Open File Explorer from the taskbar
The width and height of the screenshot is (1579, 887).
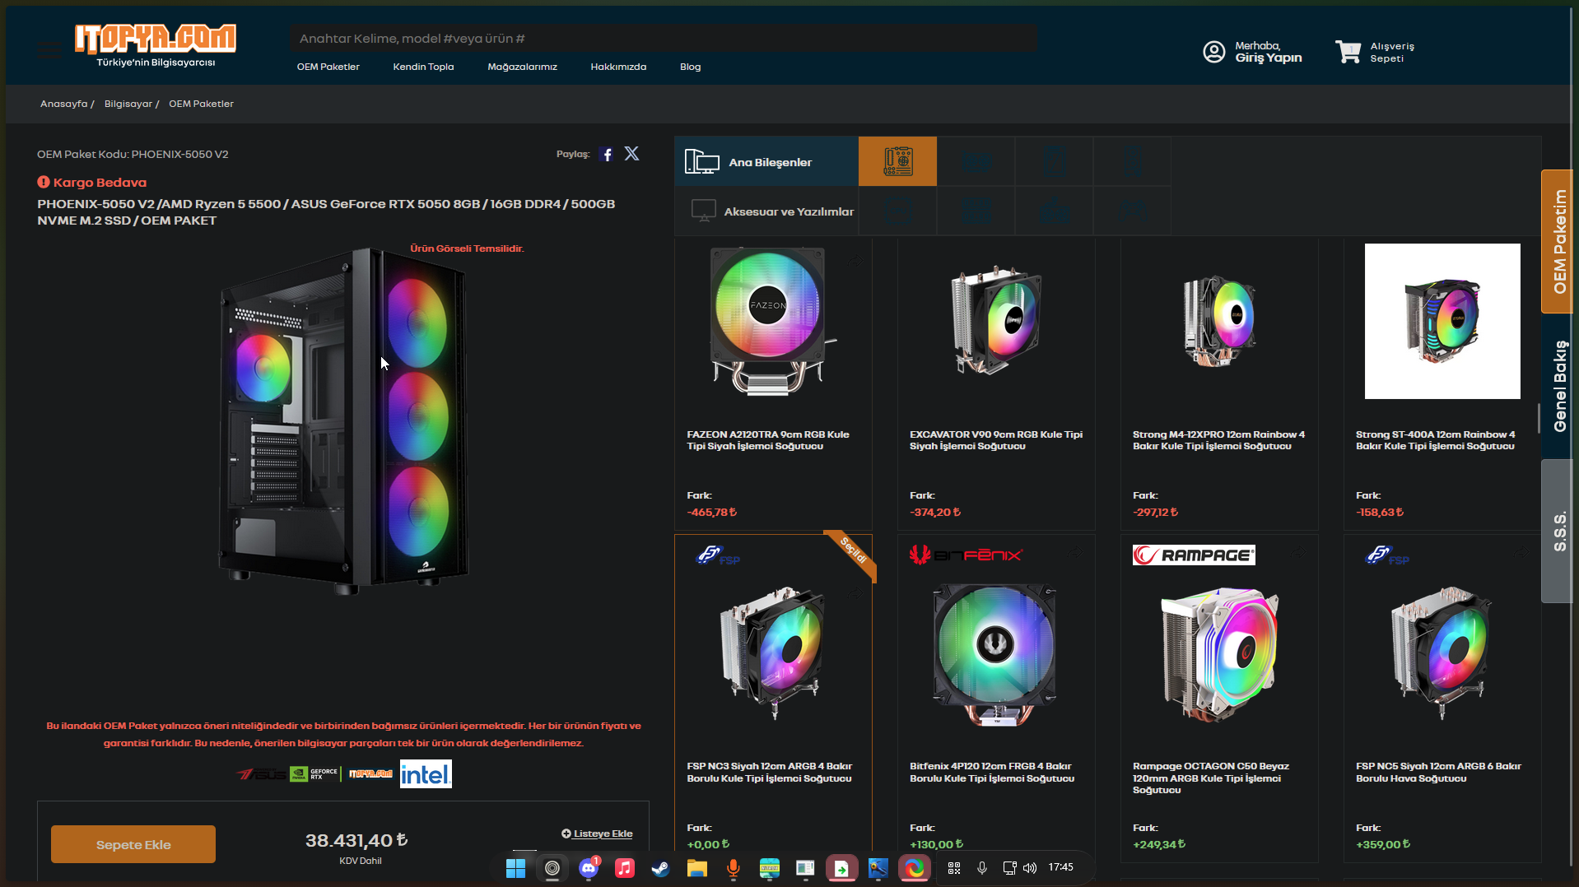click(697, 868)
